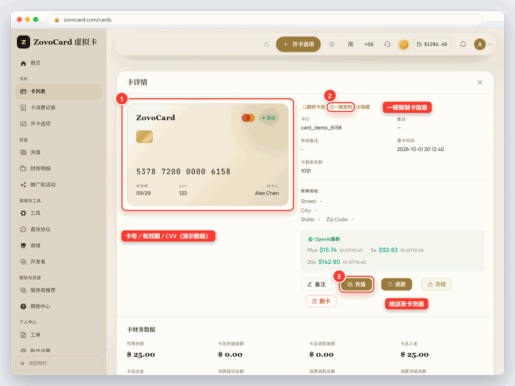The image size is (515, 386).
Task: Click the card ID card_demo_6158
Action: coord(321,128)
